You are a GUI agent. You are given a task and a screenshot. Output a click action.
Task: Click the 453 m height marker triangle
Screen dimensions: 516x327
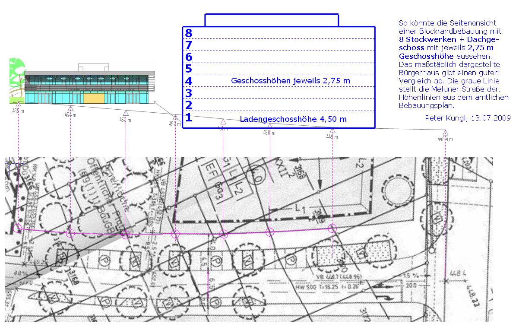point(125,113)
